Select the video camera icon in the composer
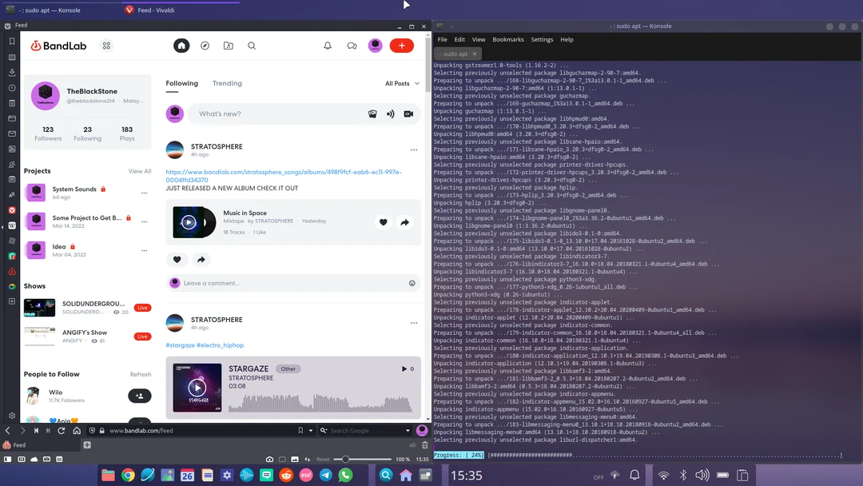Image resolution: width=863 pixels, height=486 pixels. tap(409, 114)
